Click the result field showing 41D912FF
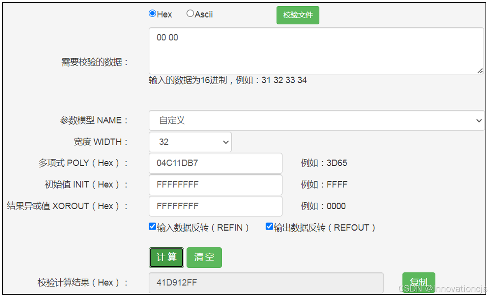The height and width of the screenshot is (297, 489). point(266,283)
